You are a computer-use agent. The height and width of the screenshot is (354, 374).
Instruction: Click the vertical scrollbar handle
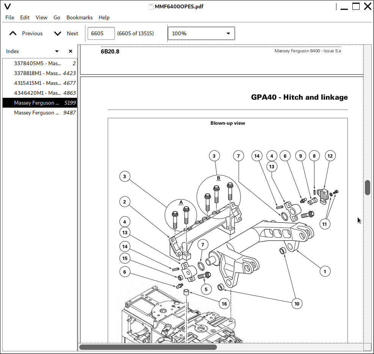pos(367,188)
